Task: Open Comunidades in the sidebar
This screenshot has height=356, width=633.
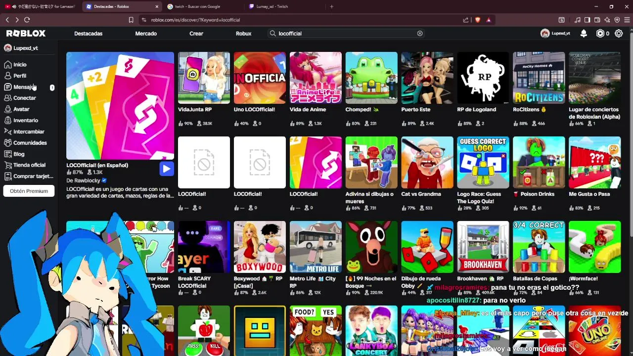Action: (x=30, y=143)
